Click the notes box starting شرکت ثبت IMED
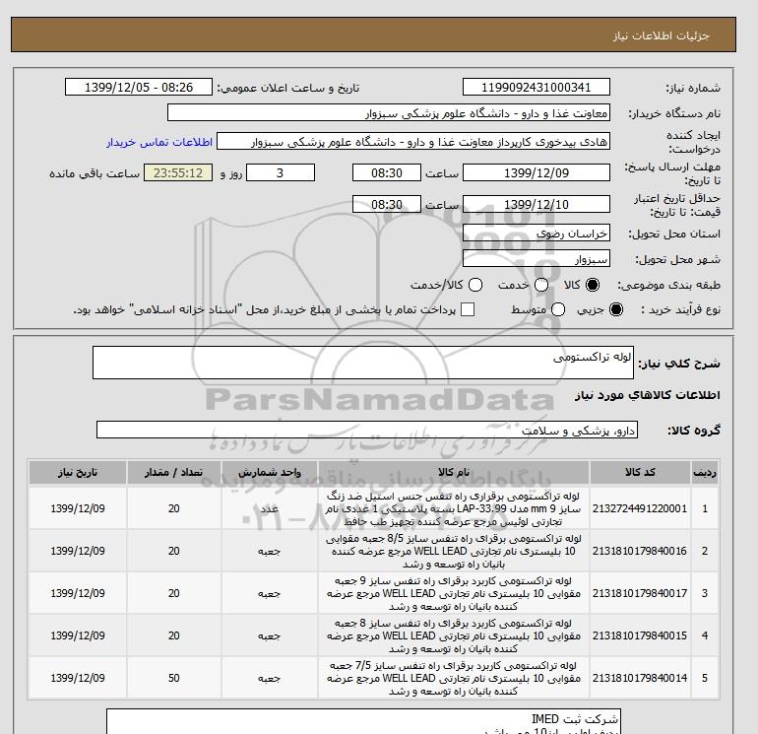 pos(363,721)
